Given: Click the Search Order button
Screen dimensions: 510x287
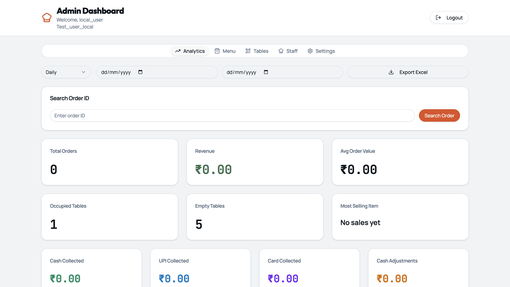Looking at the screenshot, I should 439,116.
